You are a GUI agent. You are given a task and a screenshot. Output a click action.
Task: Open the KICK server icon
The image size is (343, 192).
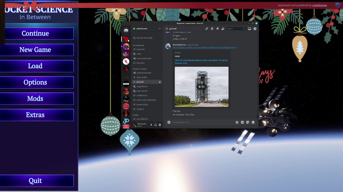pyautogui.click(x=126, y=84)
